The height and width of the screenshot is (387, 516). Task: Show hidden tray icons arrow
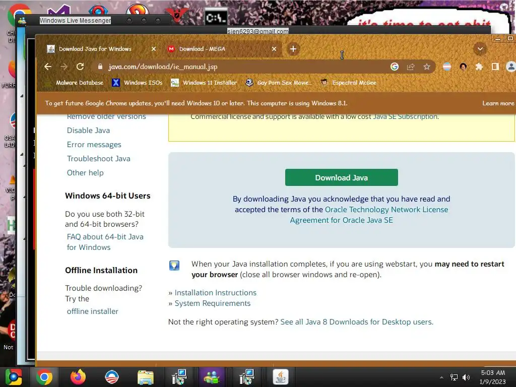coord(441,377)
